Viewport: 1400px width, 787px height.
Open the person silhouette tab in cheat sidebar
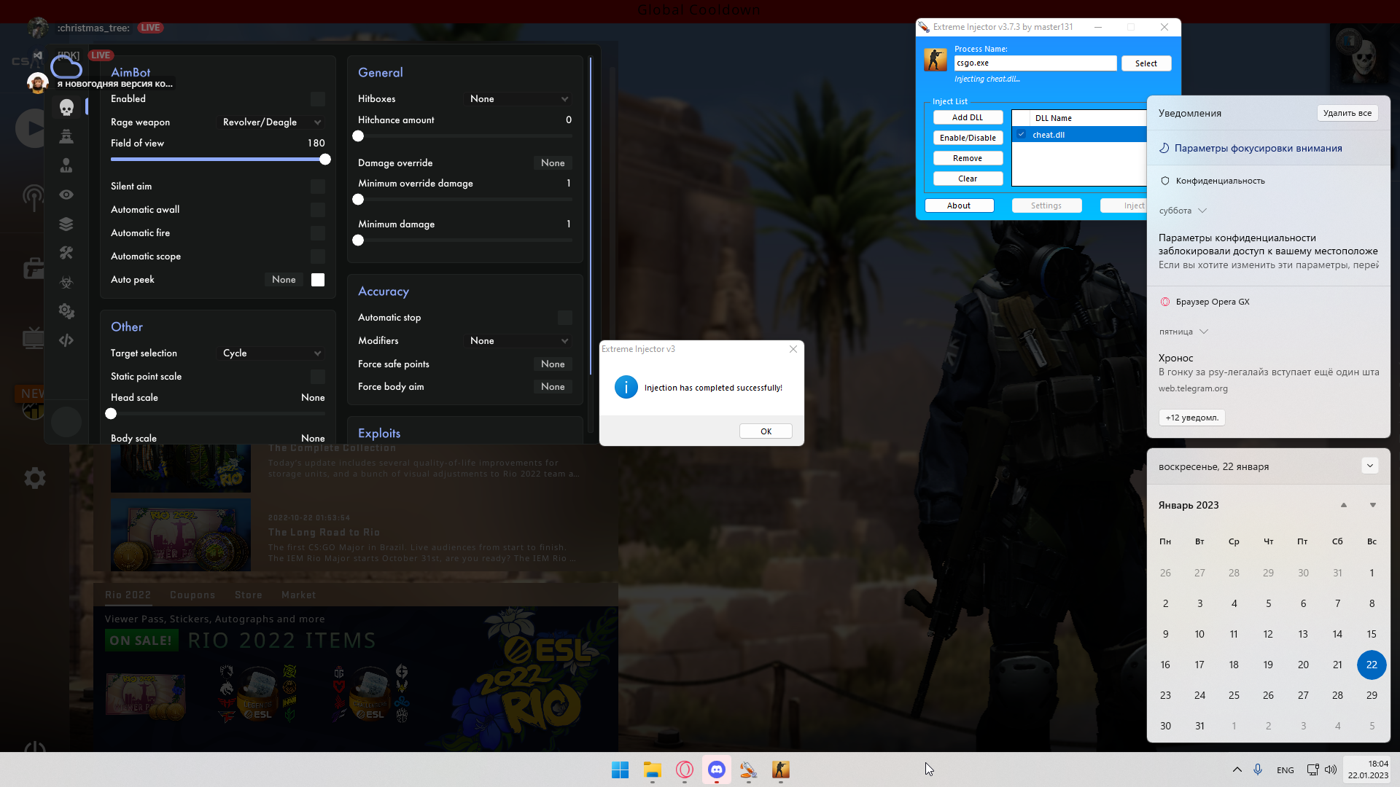tap(66, 165)
